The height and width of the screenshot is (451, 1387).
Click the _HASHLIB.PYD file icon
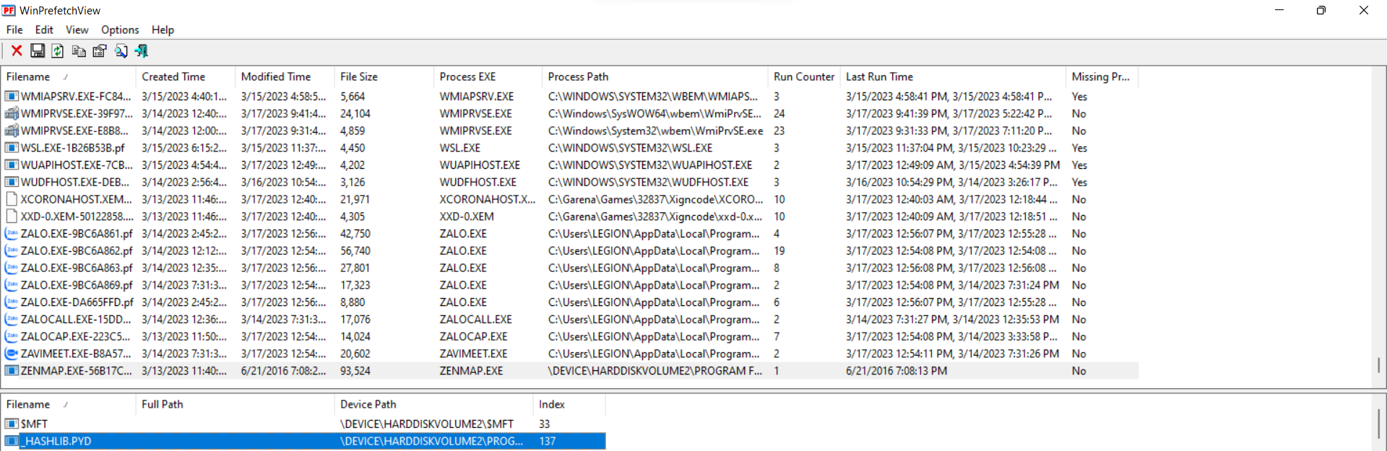[x=12, y=441]
